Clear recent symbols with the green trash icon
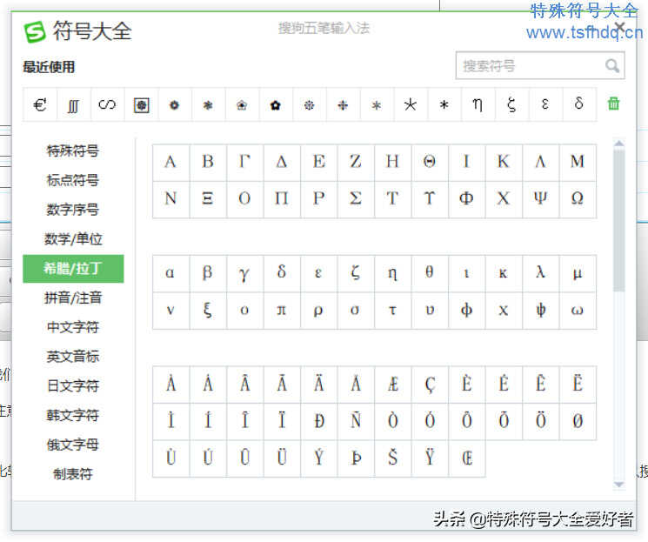Screen dimensions: 648x542 point(613,104)
